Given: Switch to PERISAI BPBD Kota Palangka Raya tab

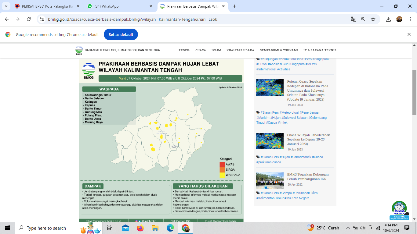Looking at the screenshot, I should pos(47,6).
